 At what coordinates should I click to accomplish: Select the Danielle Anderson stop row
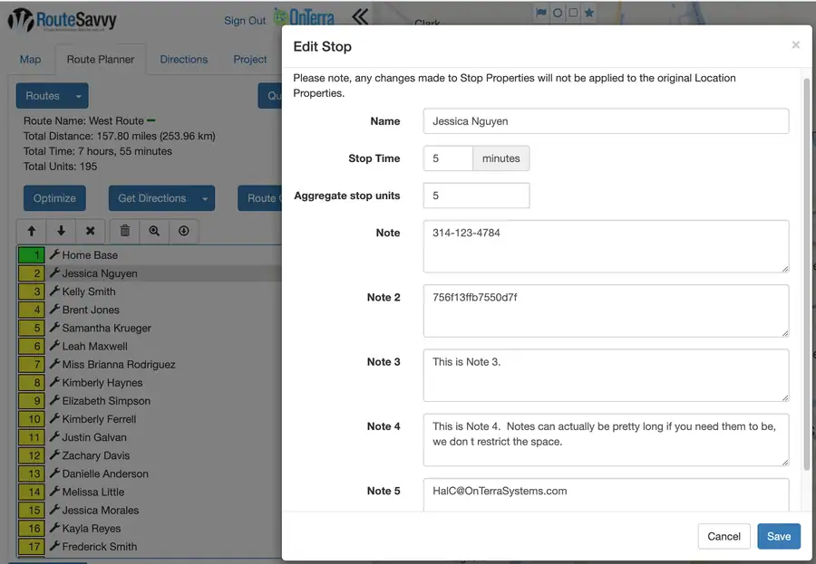click(150, 473)
